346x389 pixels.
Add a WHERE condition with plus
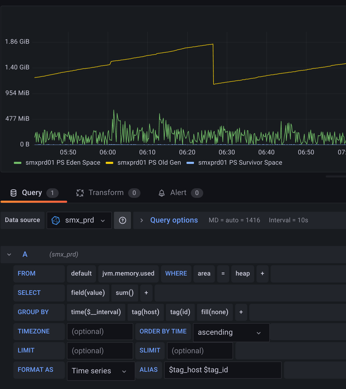(262, 273)
